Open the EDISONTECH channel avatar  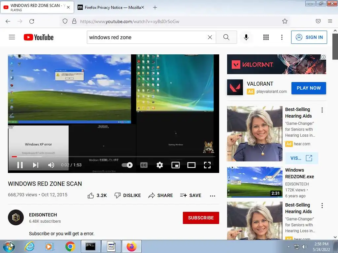pyautogui.click(x=16, y=217)
